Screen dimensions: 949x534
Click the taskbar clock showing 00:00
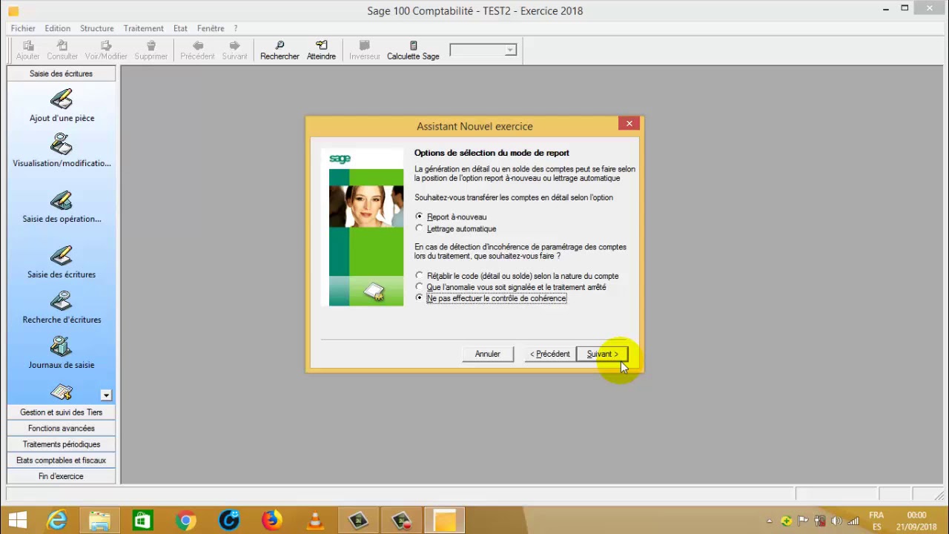917,521
